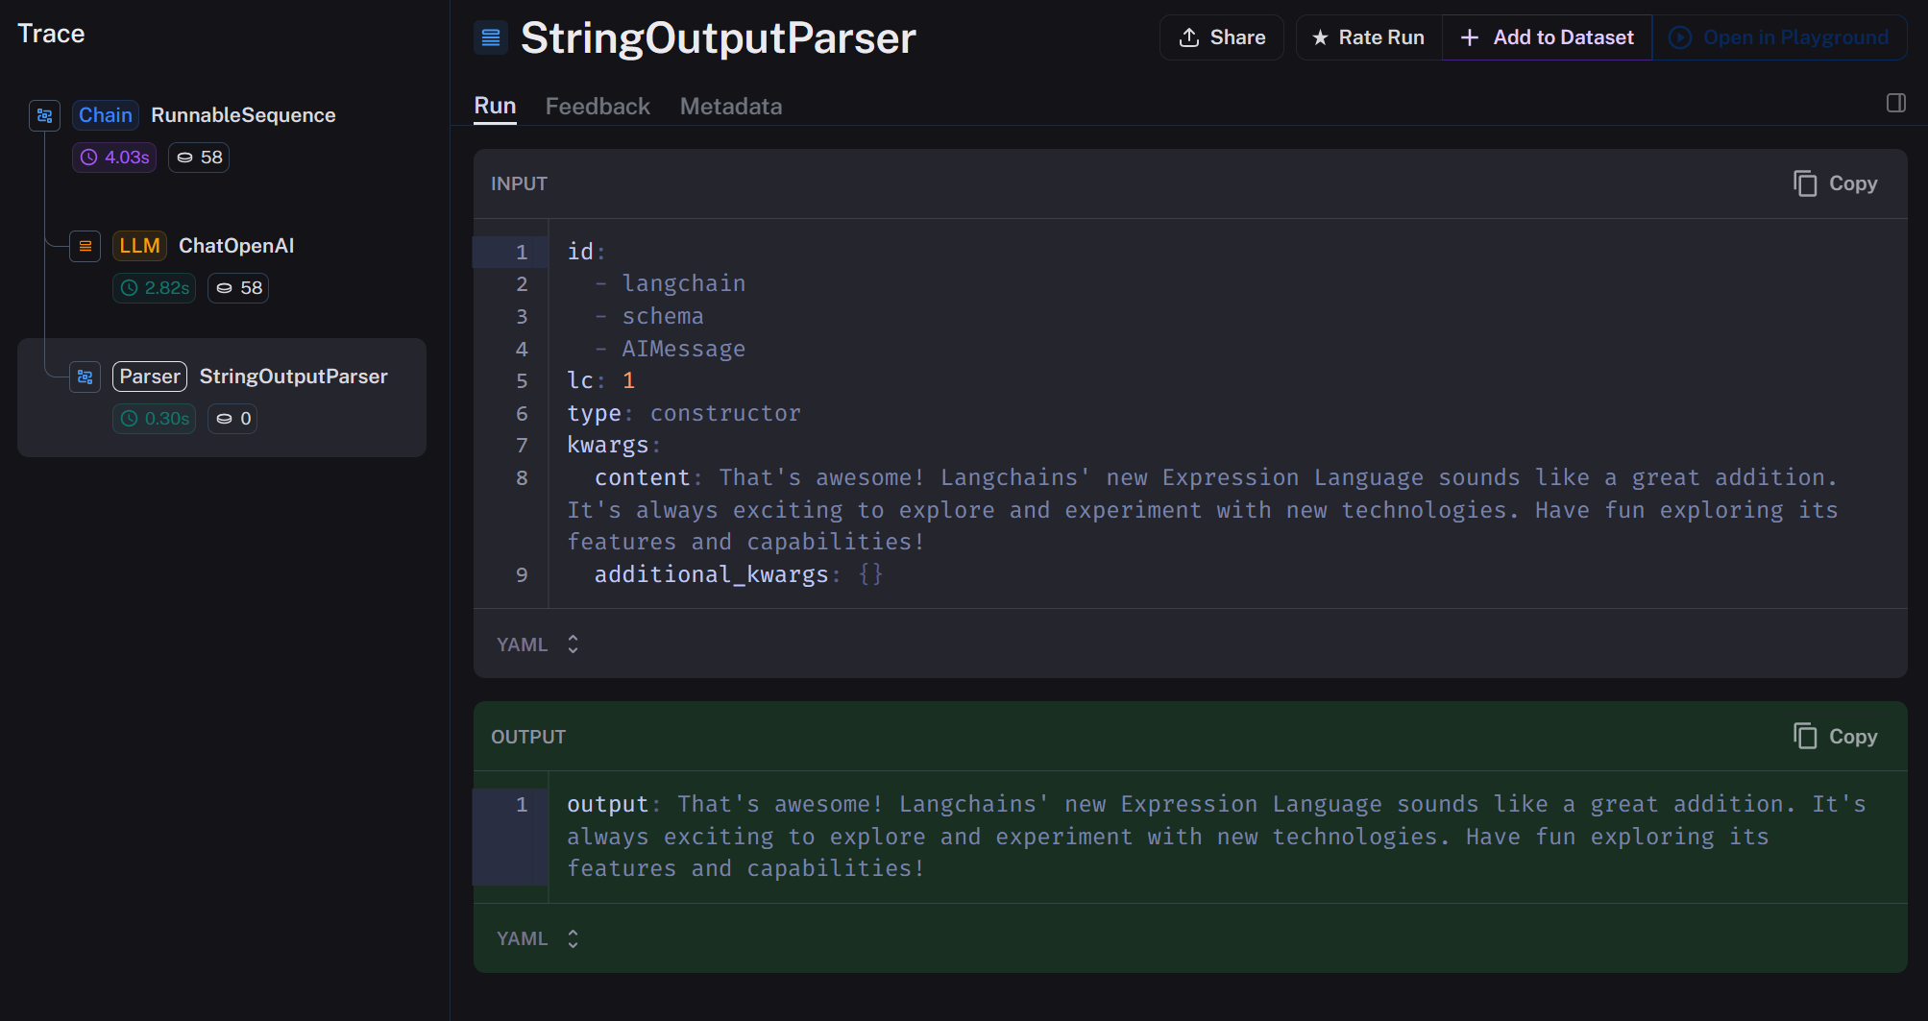Select RunnableSequence in the trace tree

click(x=243, y=115)
